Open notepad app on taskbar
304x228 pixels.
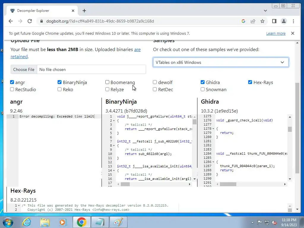click(x=100, y=222)
